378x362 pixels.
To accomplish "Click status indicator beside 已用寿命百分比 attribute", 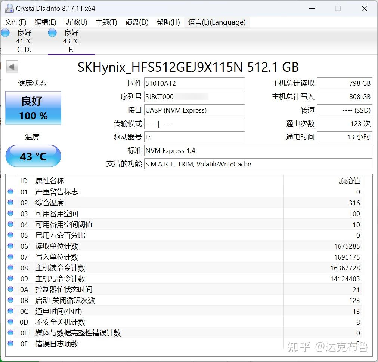I will point(10,235).
